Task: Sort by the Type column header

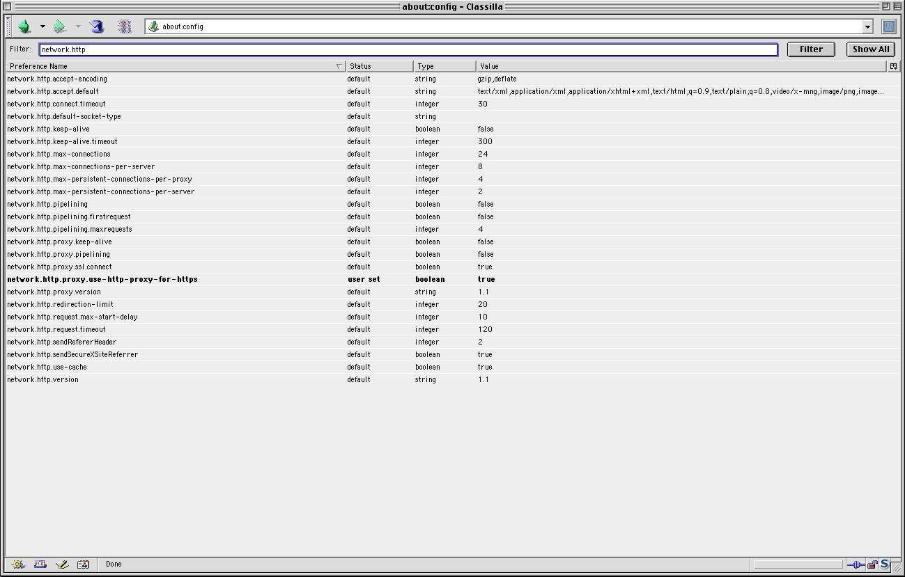Action: (445, 66)
